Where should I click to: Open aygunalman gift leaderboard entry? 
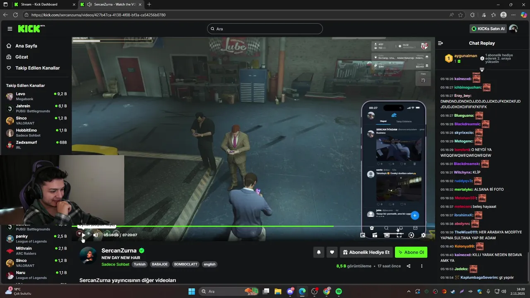pyautogui.click(x=460, y=58)
